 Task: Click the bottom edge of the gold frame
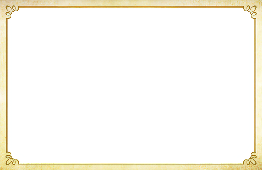[x=131, y=163]
